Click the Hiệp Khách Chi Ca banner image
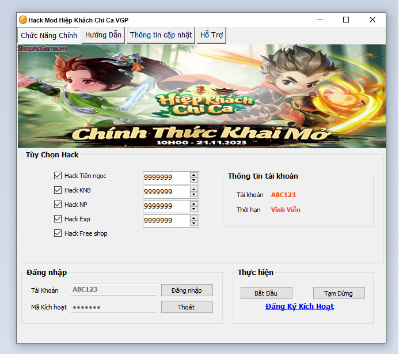This screenshot has height=355, width=399. click(202, 96)
